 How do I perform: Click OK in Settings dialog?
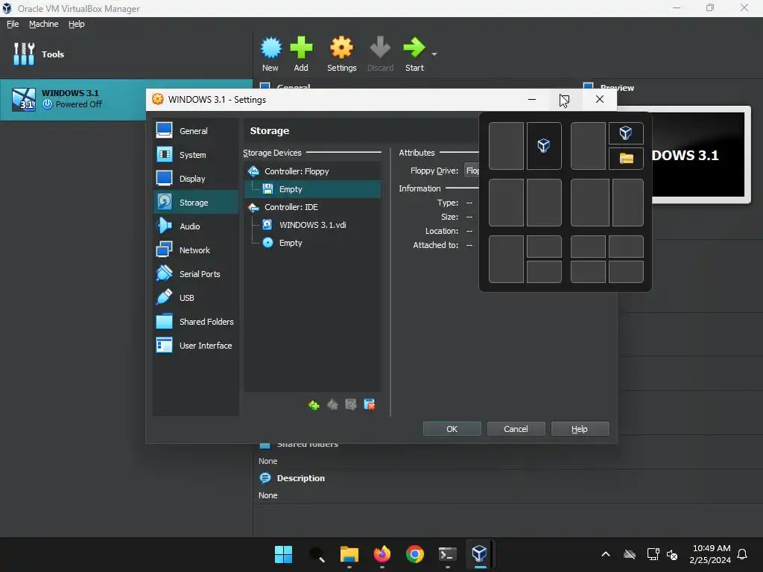coord(452,429)
